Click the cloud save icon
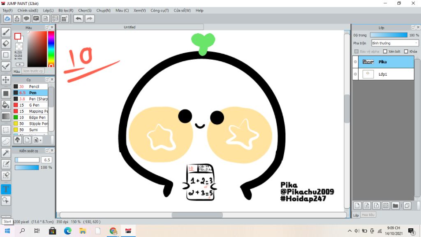 tap(7, 19)
